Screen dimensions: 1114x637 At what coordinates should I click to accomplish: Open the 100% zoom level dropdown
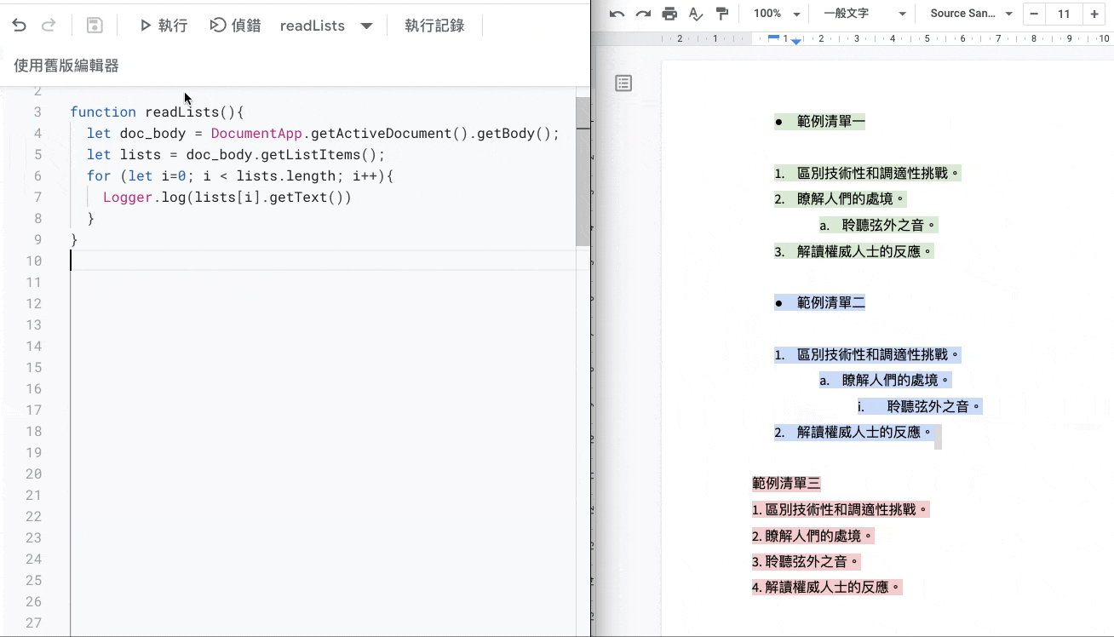[776, 14]
